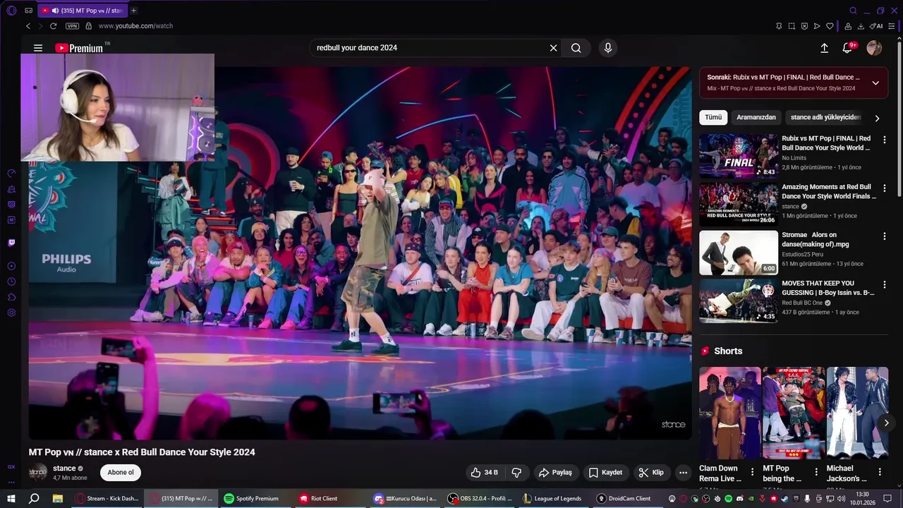Open the stance channel name link

tap(64, 468)
